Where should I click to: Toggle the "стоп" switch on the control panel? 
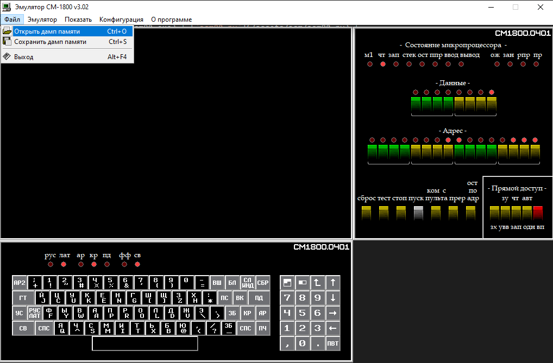pos(401,213)
